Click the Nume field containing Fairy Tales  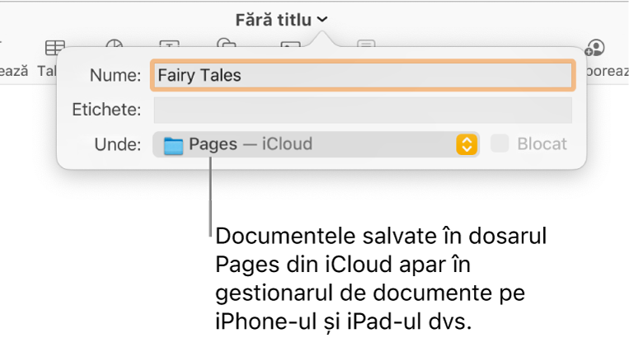(361, 75)
